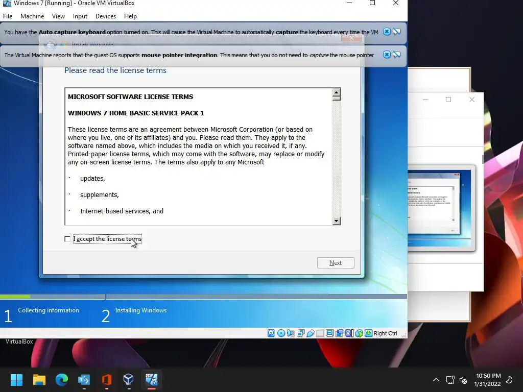This screenshot has width=523, height=392.
Task: Click the Installing Windows step label
Action: click(141, 310)
